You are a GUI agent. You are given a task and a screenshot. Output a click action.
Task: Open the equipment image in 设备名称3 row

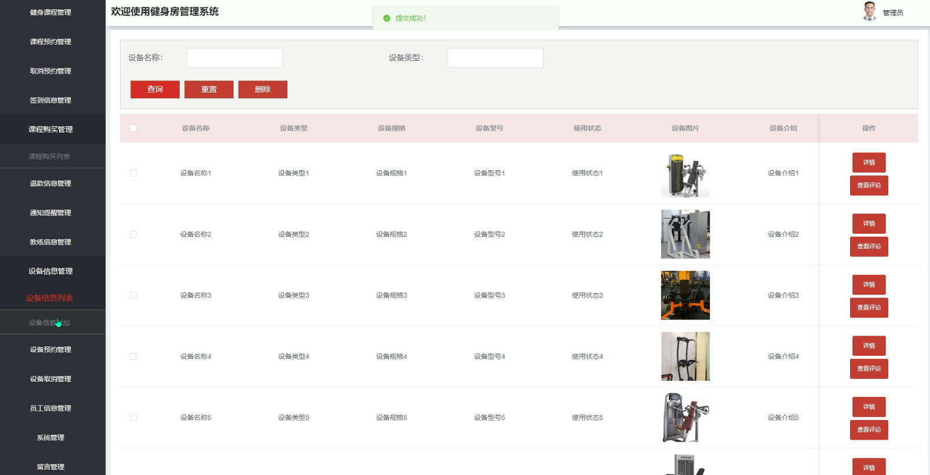click(685, 295)
